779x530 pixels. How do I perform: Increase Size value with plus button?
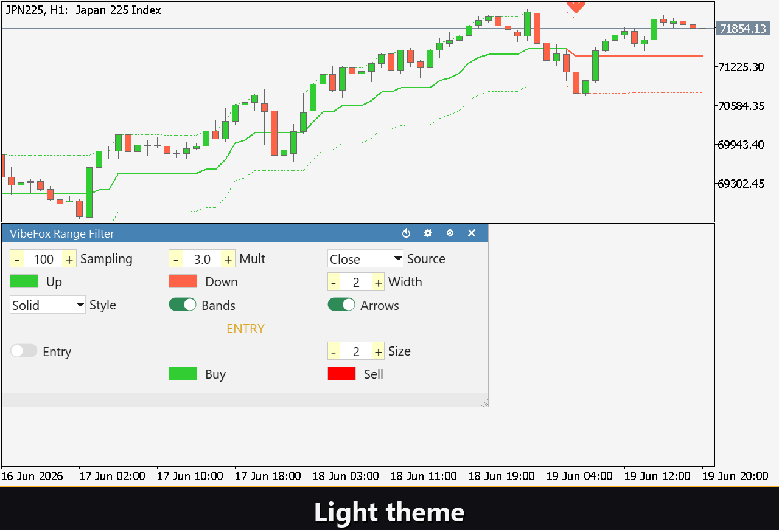point(378,351)
